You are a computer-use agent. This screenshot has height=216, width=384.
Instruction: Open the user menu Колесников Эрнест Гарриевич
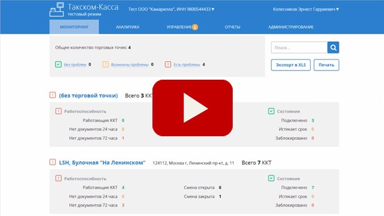306,9
